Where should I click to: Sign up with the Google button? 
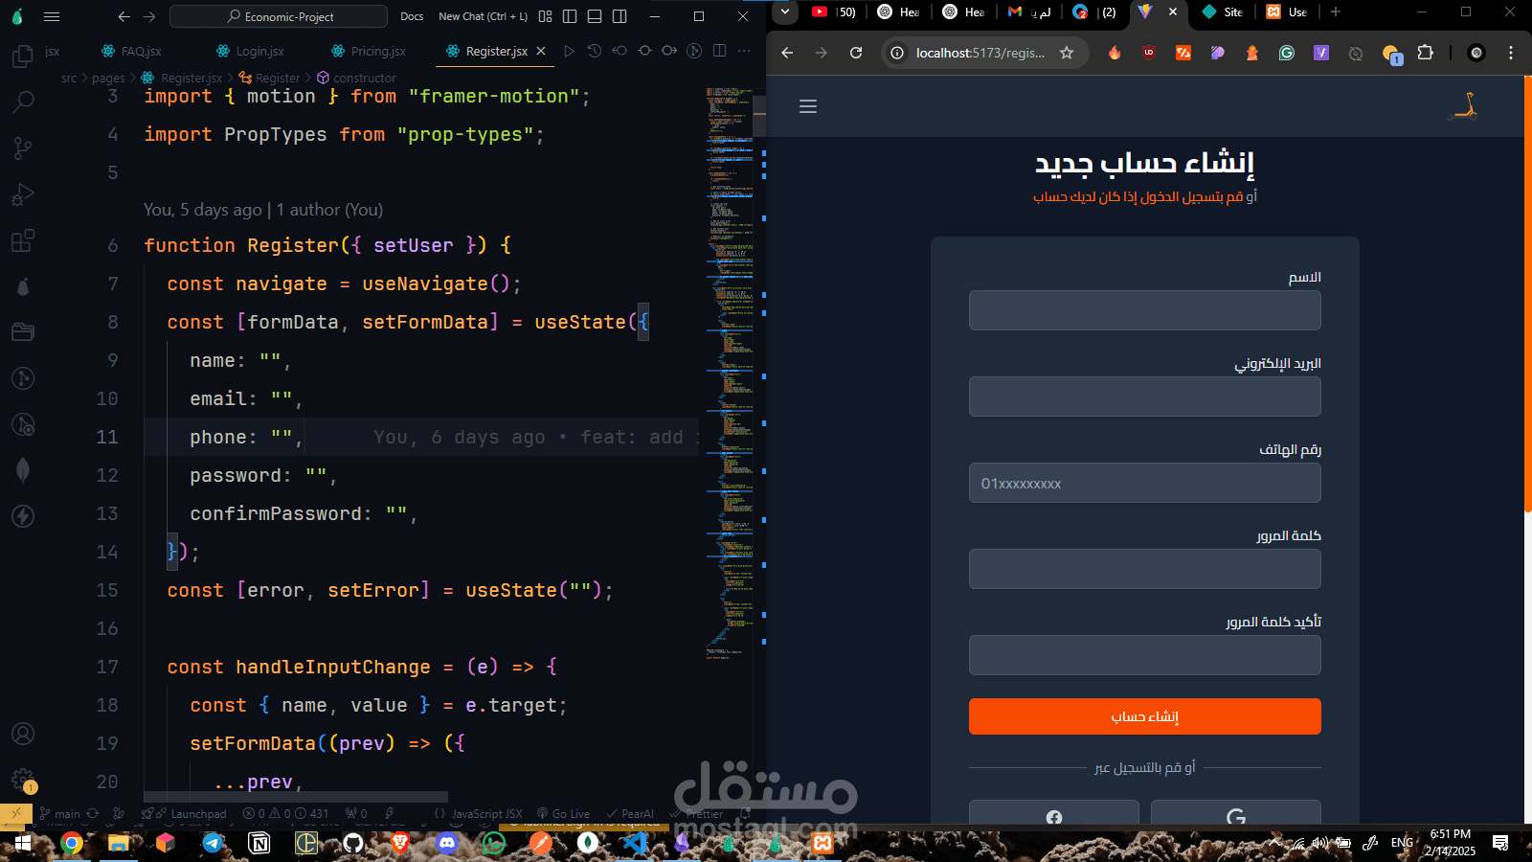1236,812
